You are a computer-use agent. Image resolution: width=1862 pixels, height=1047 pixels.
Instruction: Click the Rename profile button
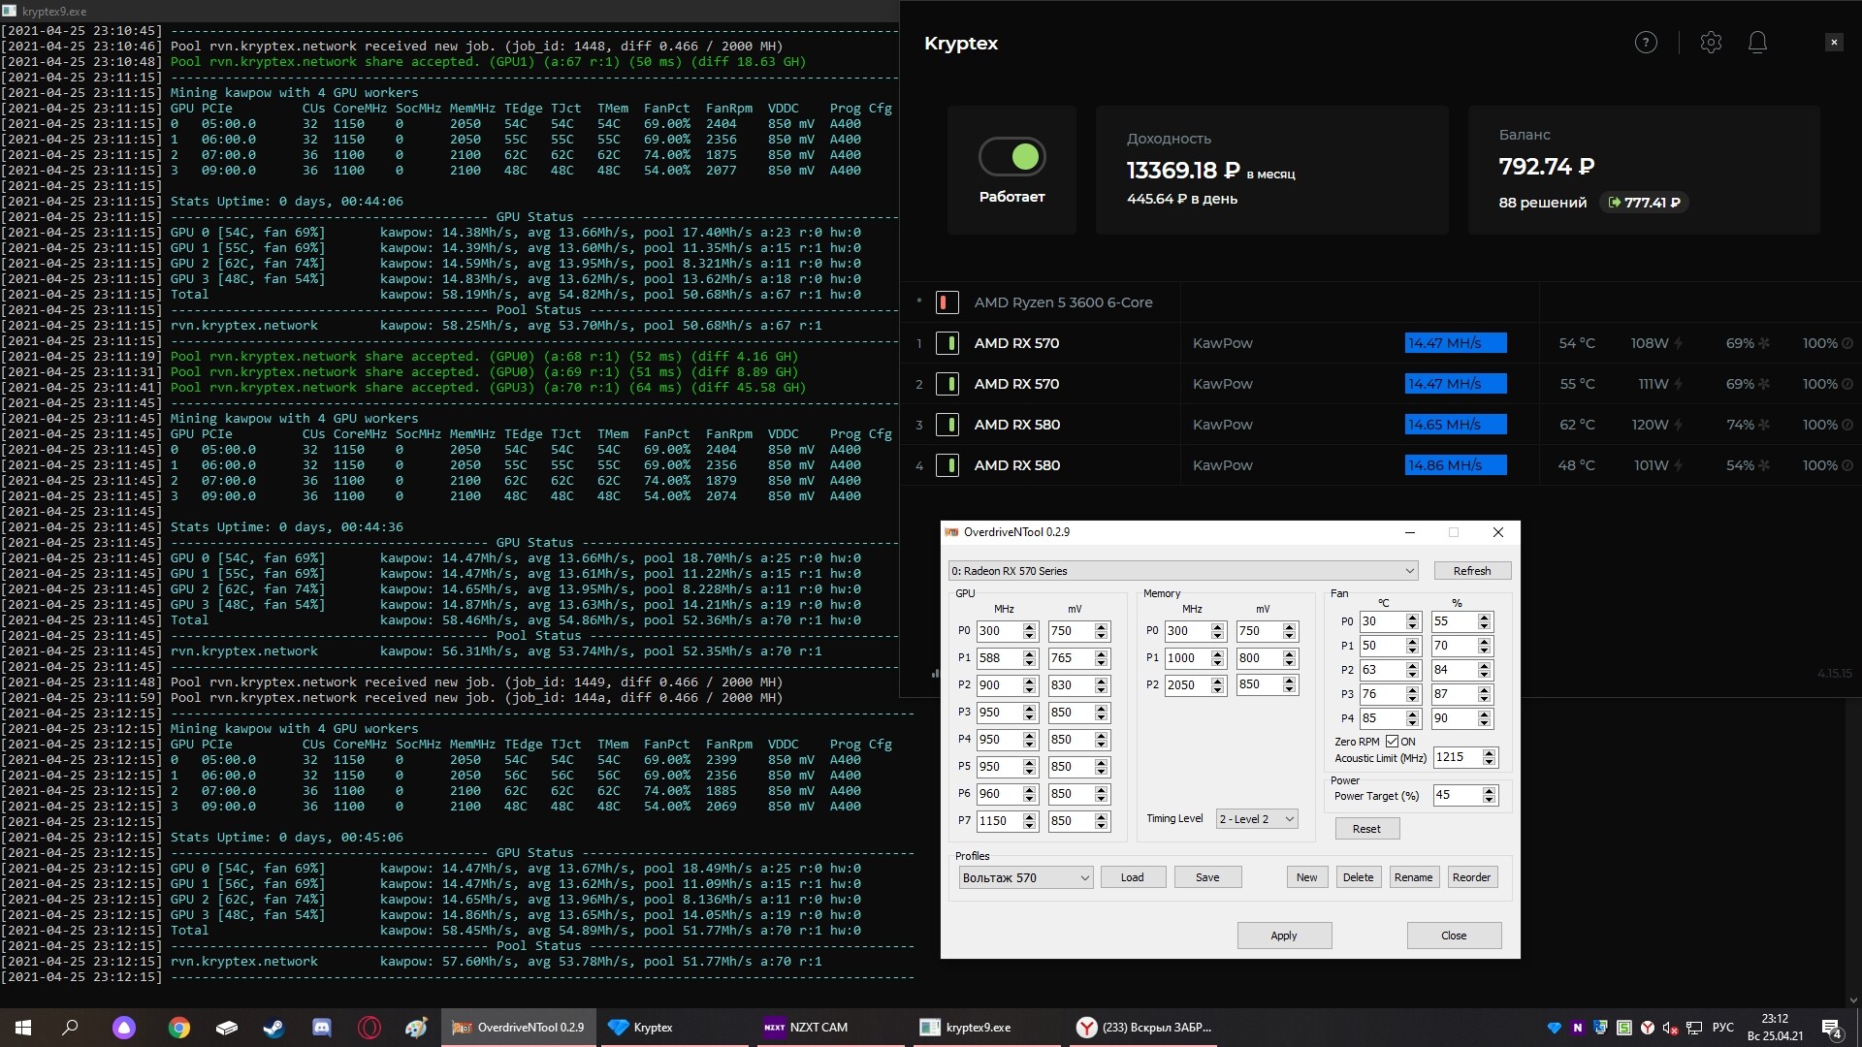(1413, 877)
